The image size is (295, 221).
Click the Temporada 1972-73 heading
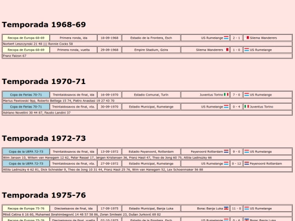coord(44,138)
